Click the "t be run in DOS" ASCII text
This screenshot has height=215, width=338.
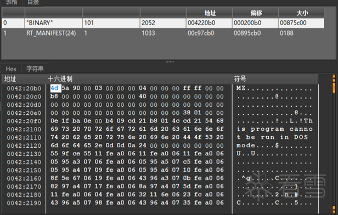pyautogui.click(x=272, y=137)
